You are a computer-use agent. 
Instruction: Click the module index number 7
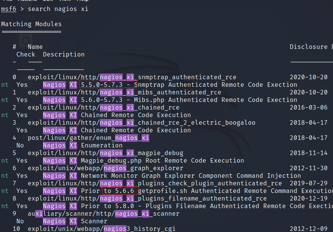14,183
